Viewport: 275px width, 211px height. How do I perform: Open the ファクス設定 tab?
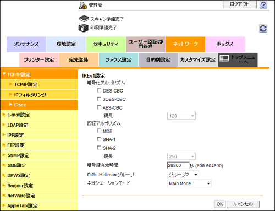[x=118, y=59]
